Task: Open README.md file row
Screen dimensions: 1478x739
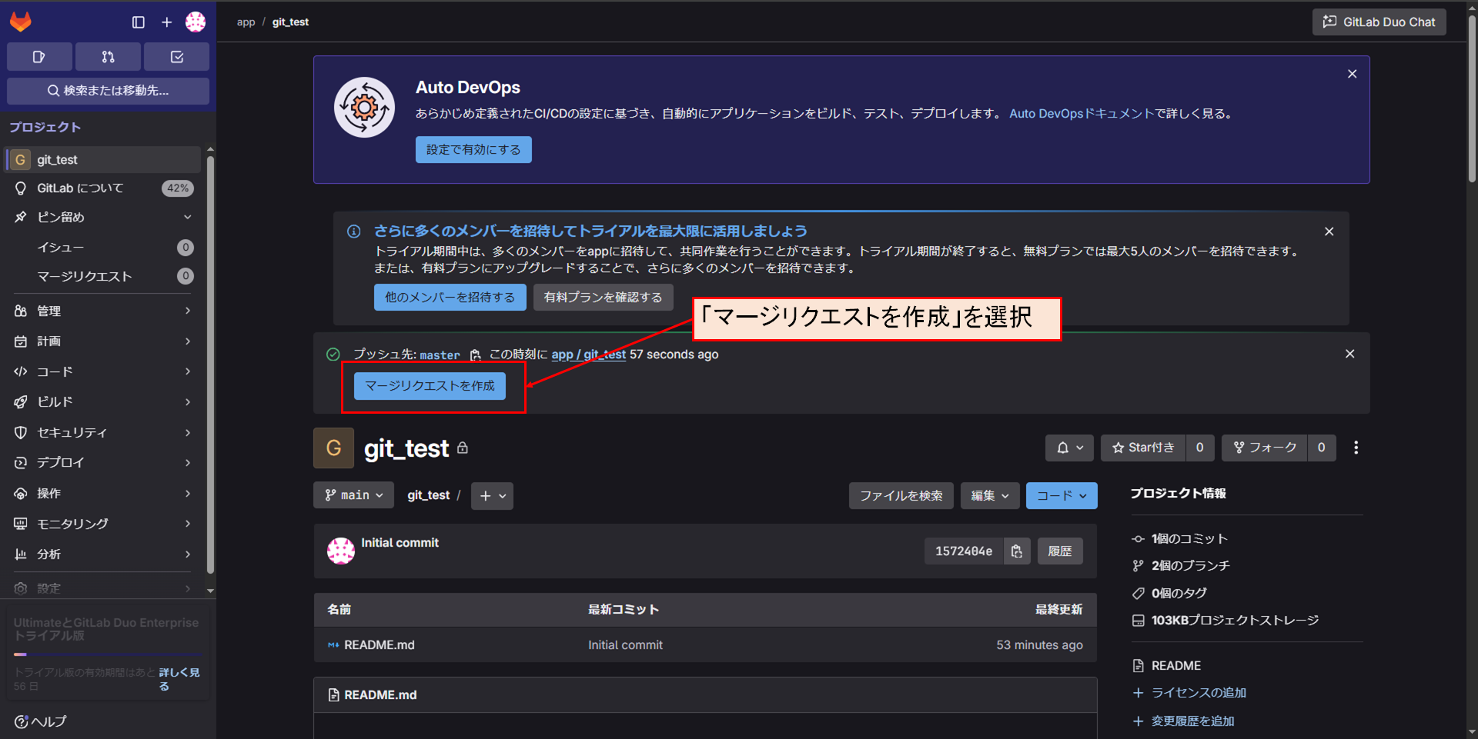Action: (705, 645)
